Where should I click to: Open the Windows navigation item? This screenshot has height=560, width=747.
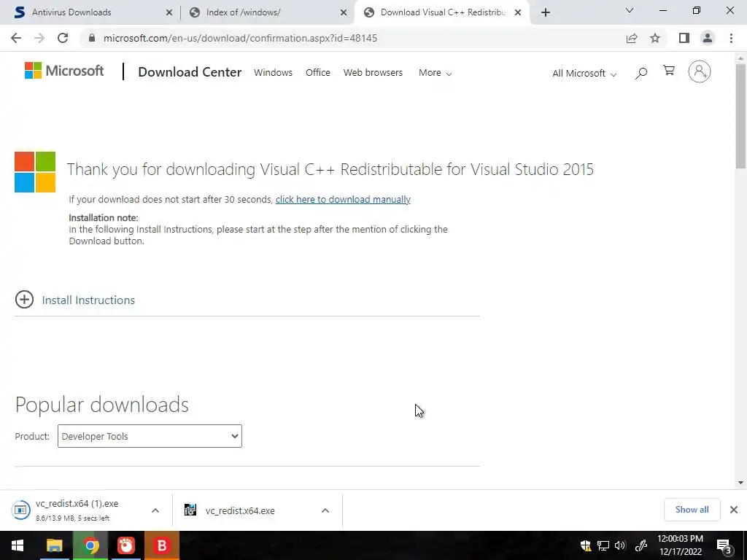click(x=273, y=73)
